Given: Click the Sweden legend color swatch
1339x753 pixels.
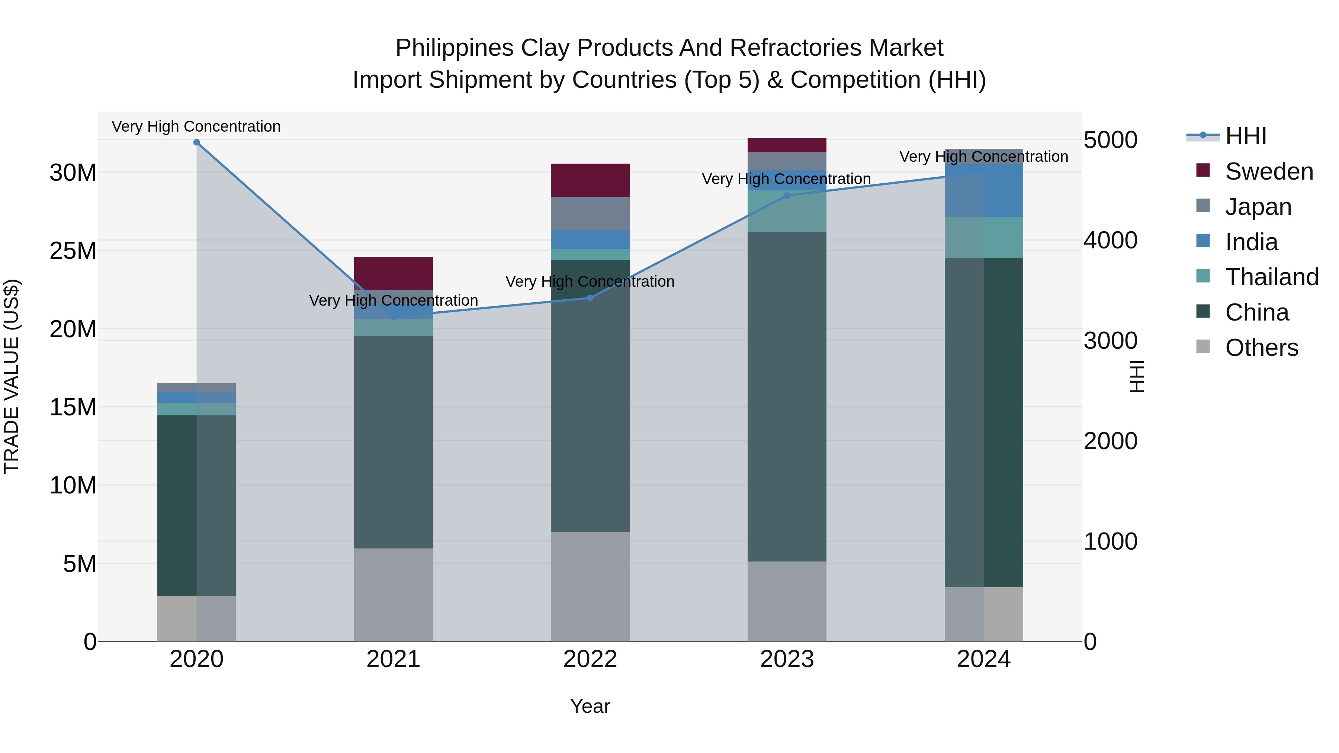Looking at the screenshot, I should pos(1203,170).
